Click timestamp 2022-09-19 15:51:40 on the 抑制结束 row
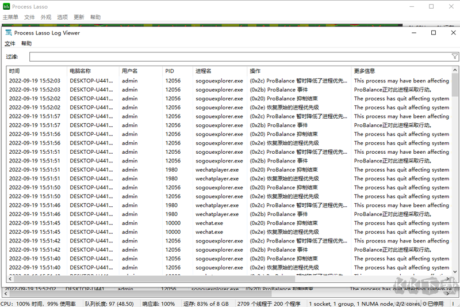 (34, 259)
